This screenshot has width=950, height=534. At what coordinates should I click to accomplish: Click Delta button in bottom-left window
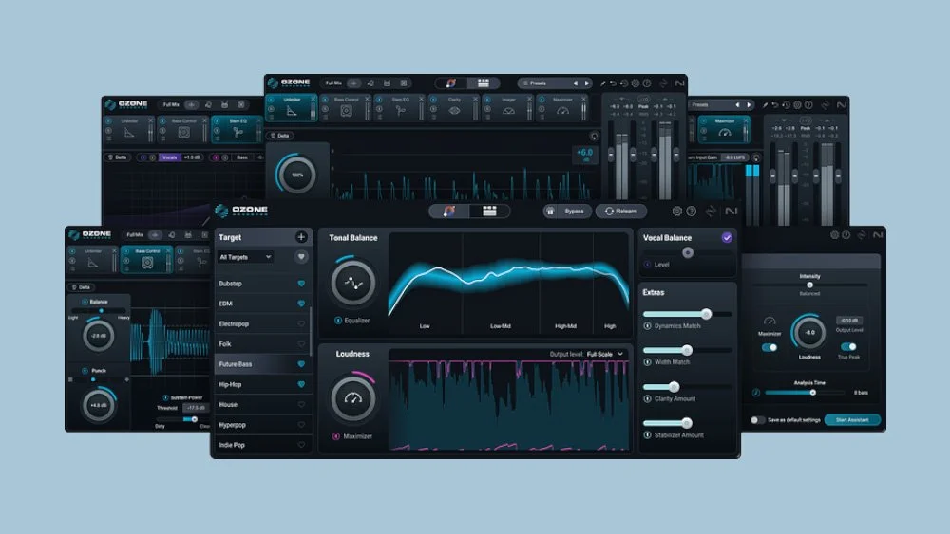point(81,287)
